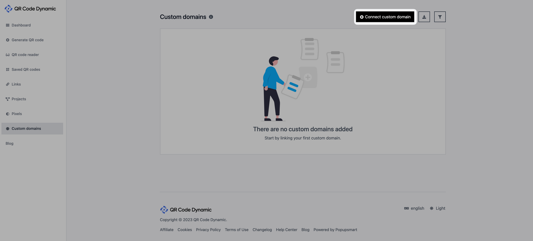
Task: Click 'Start by linking your first custom domain.' text
Action: pyautogui.click(x=303, y=138)
